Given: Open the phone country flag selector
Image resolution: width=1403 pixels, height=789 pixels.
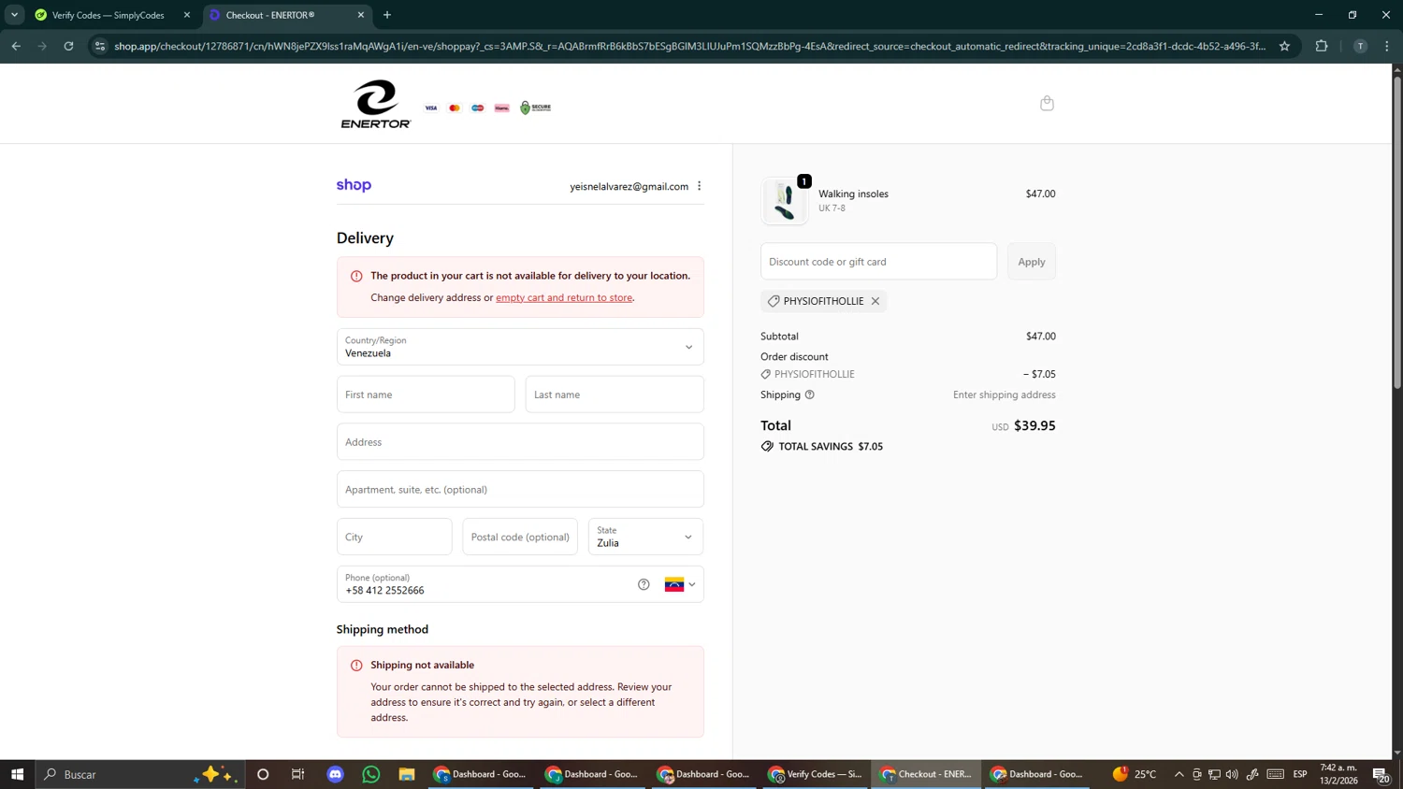Looking at the screenshot, I should (680, 584).
